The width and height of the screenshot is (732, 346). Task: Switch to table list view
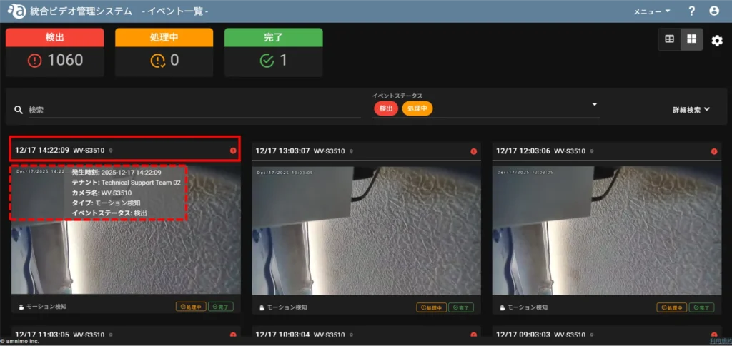670,39
